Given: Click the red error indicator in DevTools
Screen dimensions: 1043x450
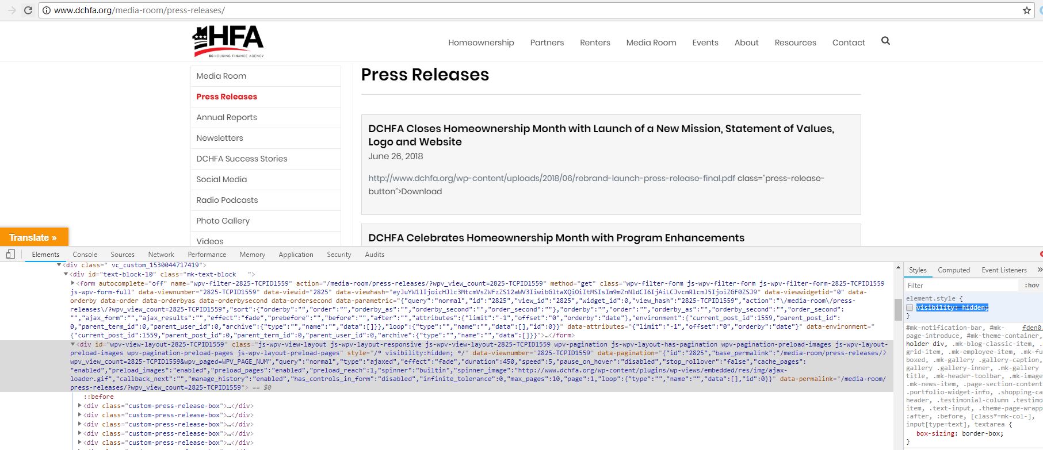Looking at the screenshot, I should (x=1040, y=254).
